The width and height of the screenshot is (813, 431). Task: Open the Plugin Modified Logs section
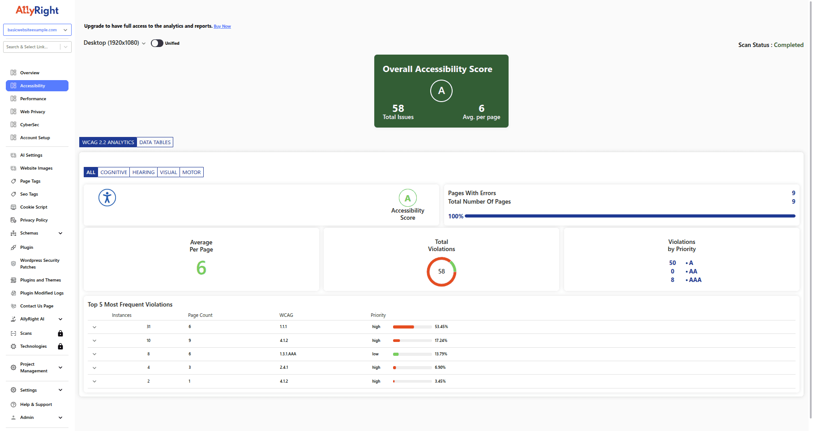[x=13, y=293]
